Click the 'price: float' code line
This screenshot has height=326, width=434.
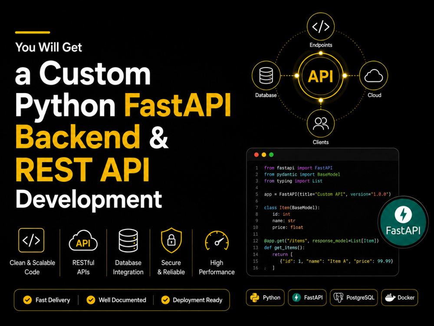tap(288, 227)
